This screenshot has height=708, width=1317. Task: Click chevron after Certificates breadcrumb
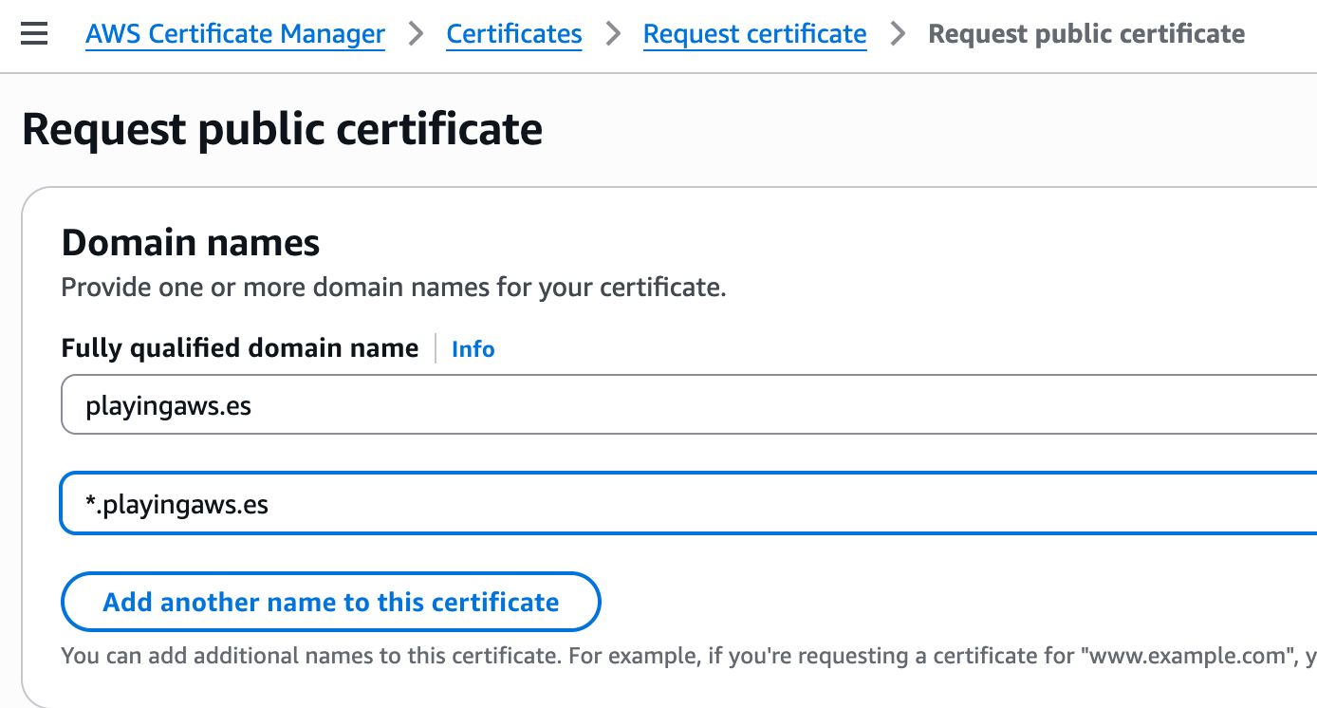[613, 35]
